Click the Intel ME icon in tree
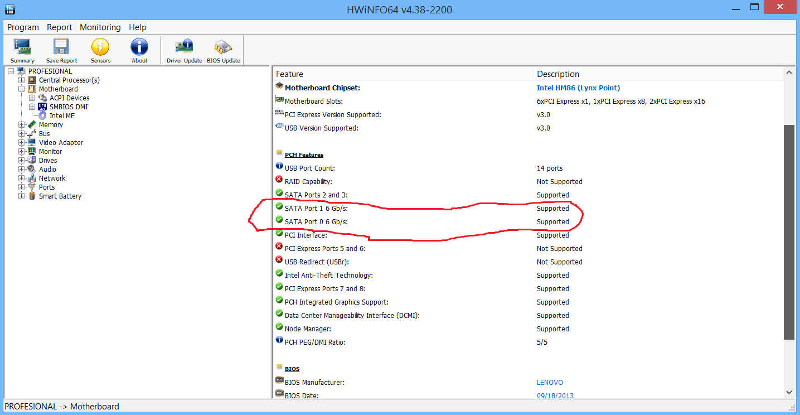This screenshot has height=415, width=800. [x=43, y=115]
